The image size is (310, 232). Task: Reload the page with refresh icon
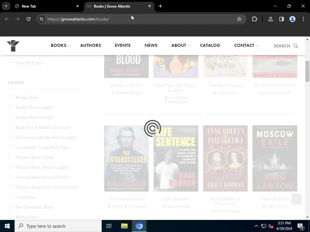point(28,19)
